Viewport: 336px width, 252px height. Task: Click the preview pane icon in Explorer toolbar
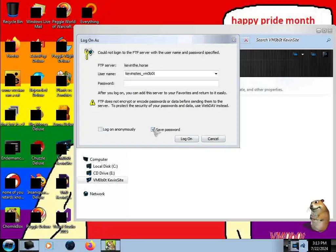tap(313, 54)
